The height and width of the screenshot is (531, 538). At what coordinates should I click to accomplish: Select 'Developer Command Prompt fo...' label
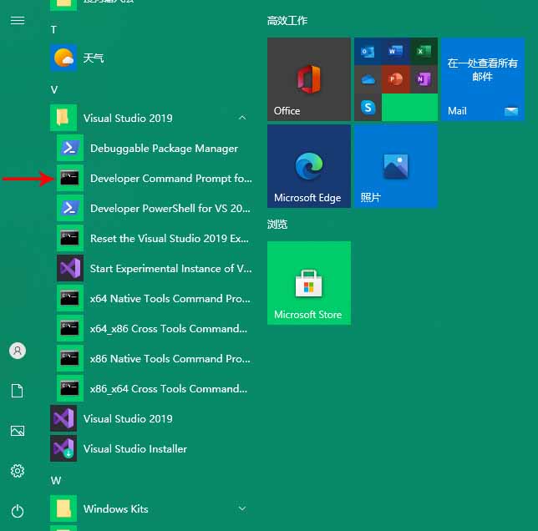(x=171, y=179)
